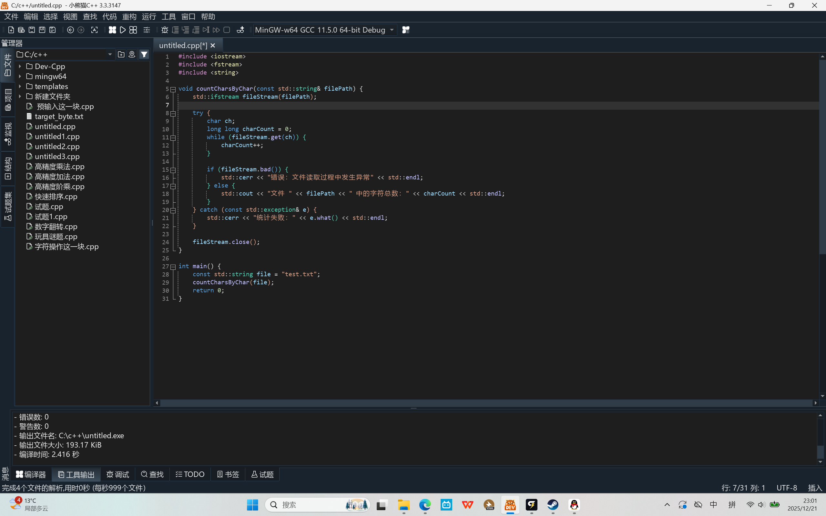Click the locate current file icon

[x=132, y=54]
